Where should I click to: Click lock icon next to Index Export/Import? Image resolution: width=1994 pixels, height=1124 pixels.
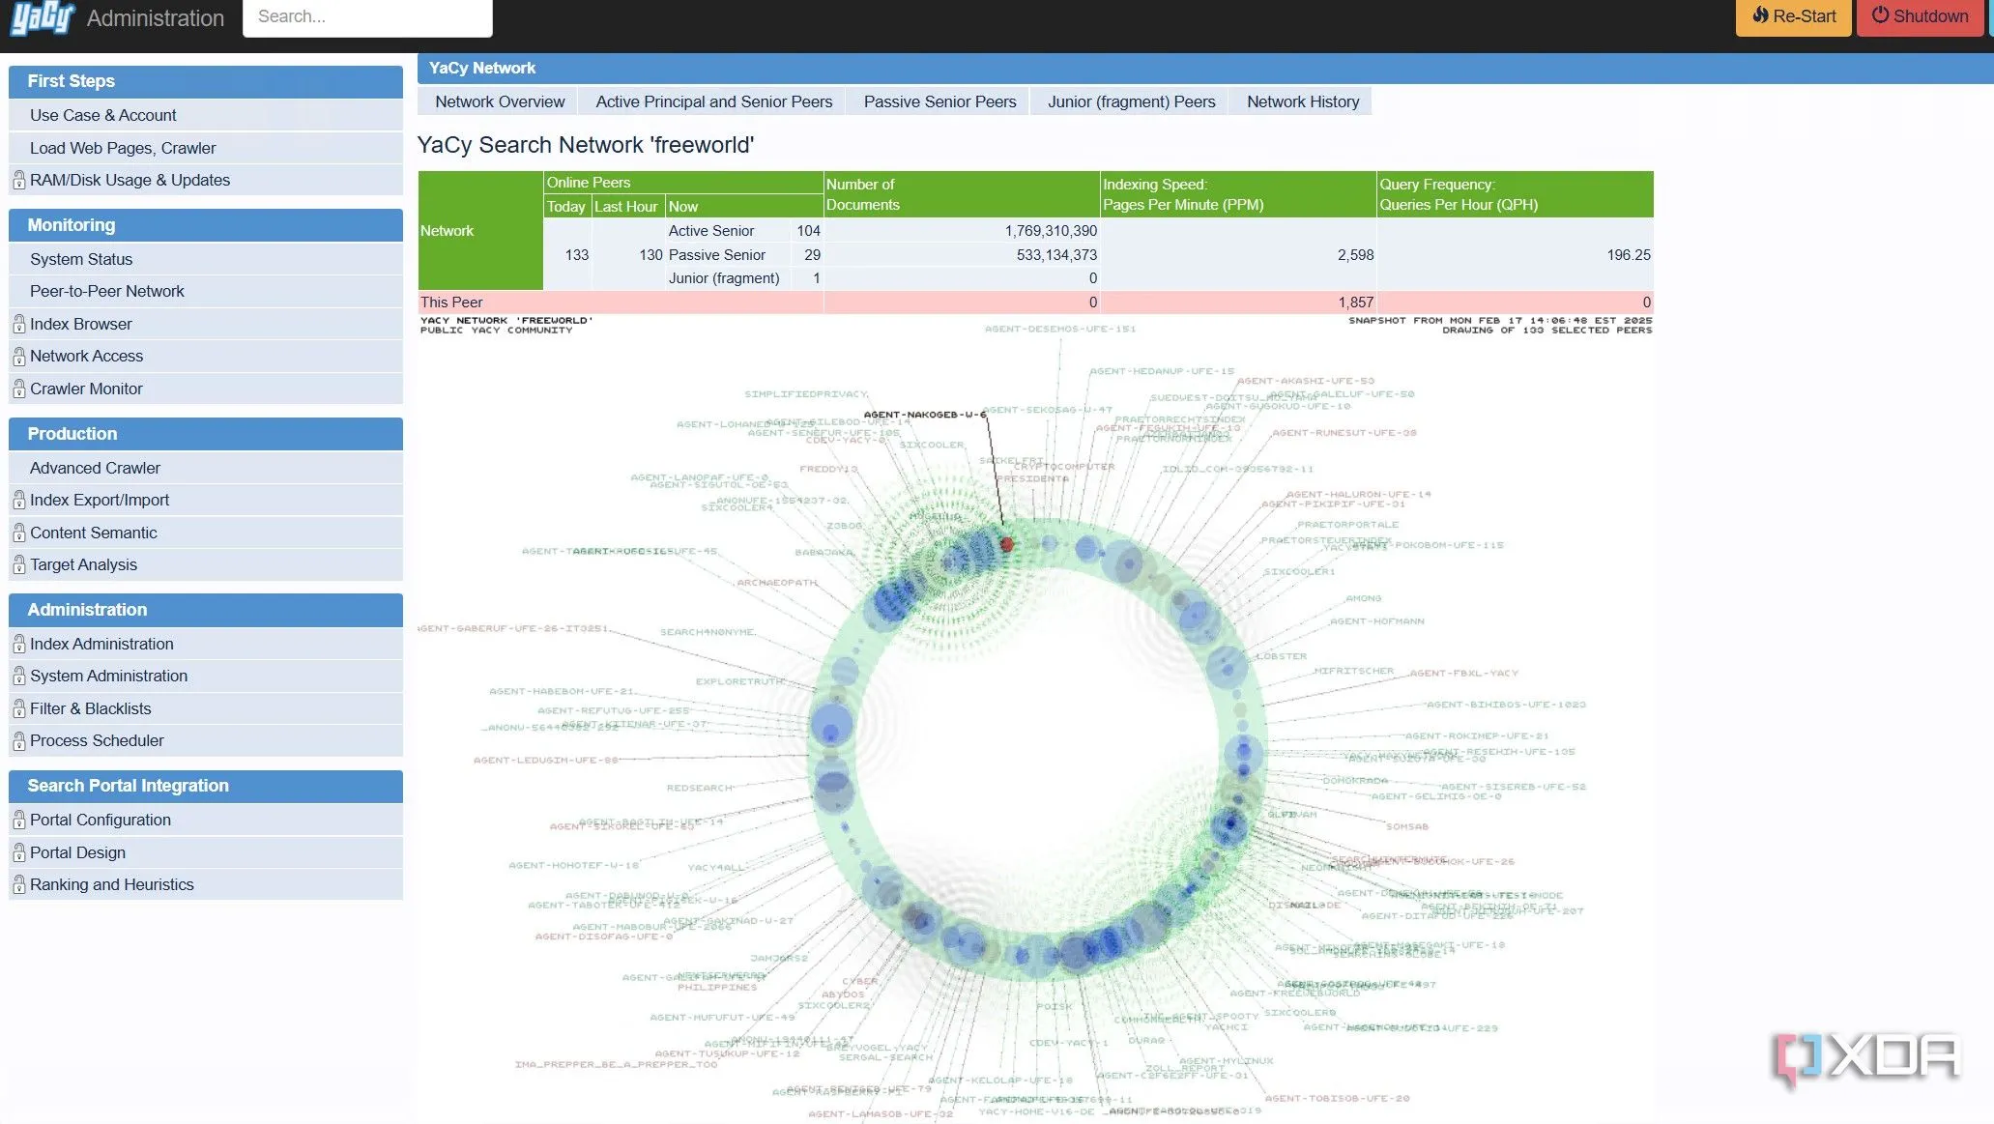[x=19, y=501]
